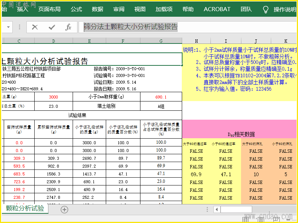
Task: Open the 数据 ribbon tab
Action: [x=98, y=9]
